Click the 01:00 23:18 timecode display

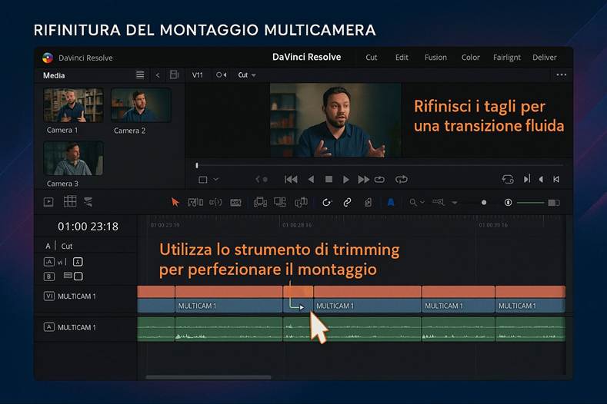(x=88, y=227)
